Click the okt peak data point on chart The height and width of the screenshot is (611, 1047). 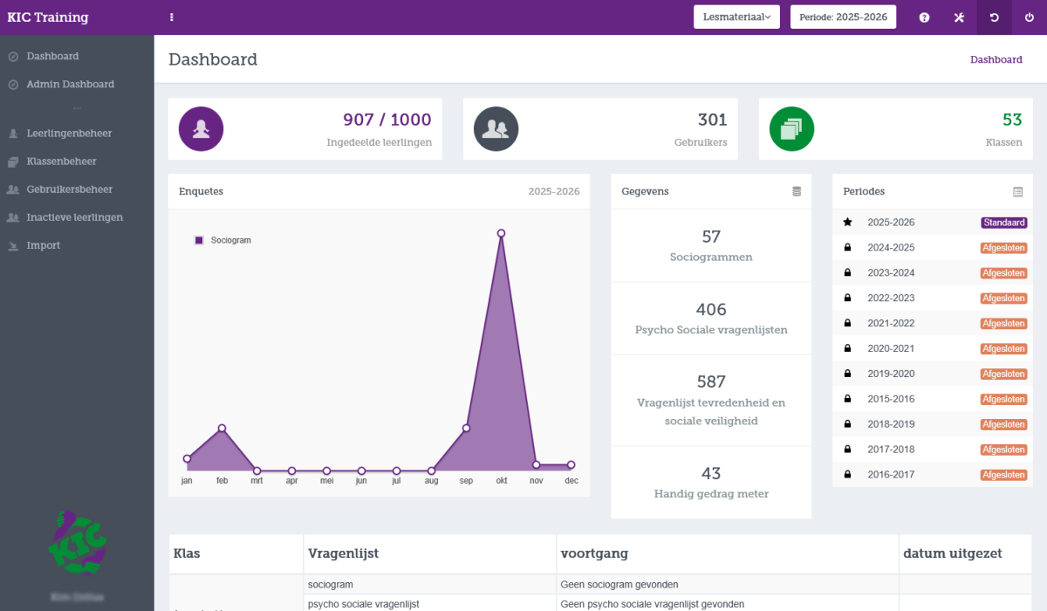(502, 233)
